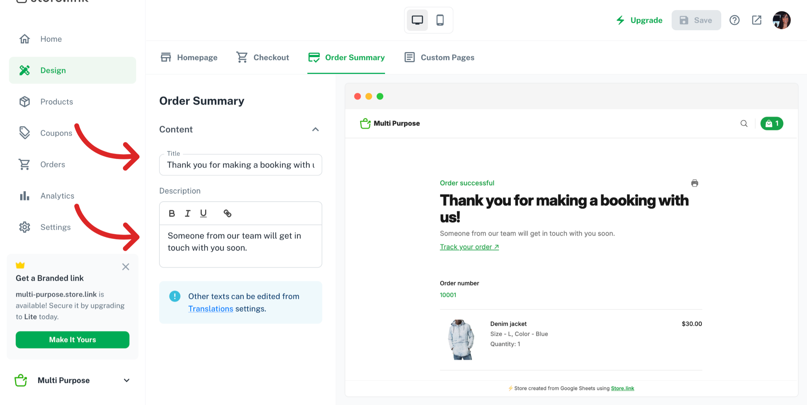Viewport: 807px width, 405px height.
Task: Click the help question mark icon
Action: pyautogui.click(x=734, y=20)
